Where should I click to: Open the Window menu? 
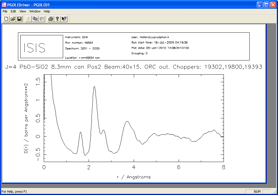pos(35,11)
